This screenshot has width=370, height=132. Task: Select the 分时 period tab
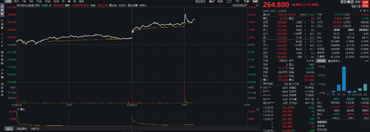tap(8, 1)
